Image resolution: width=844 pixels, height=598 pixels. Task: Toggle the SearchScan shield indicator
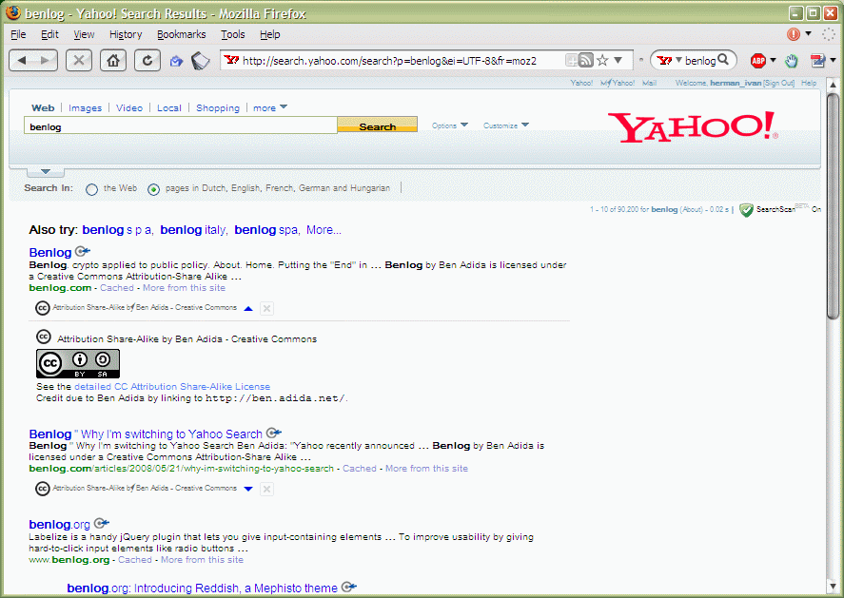[747, 210]
